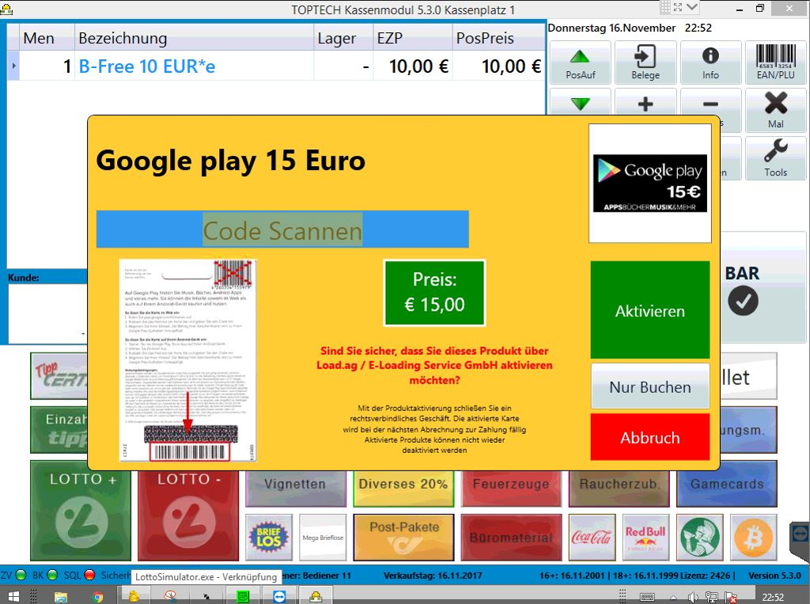Click the PosPreis column header

point(498,38)
